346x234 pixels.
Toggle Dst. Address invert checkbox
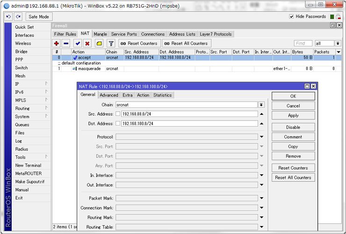tap(118, 123)
